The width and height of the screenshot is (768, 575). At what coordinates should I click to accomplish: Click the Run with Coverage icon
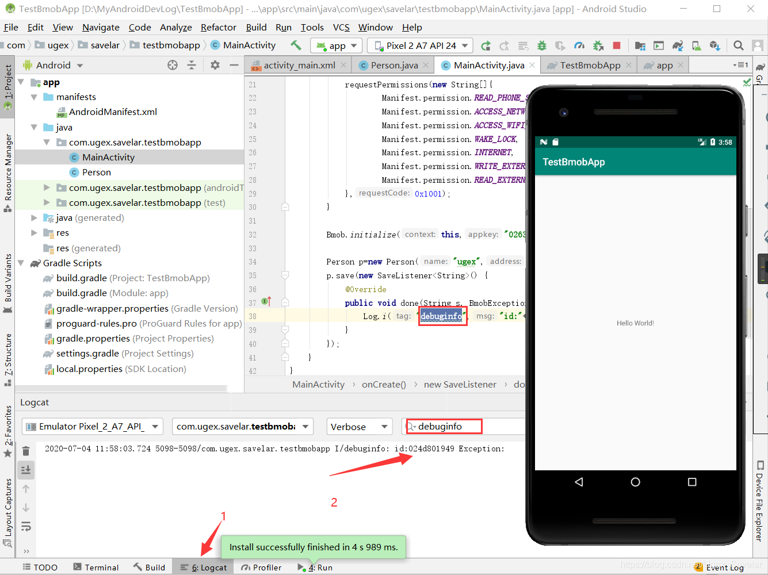[x=560, y=45]
